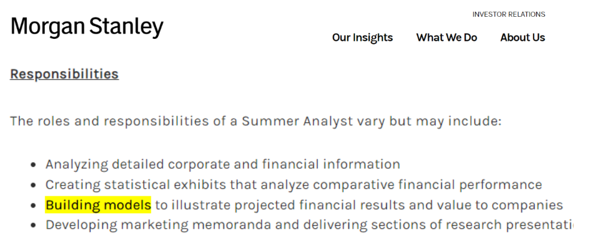The width and height of the screenshot is (591, 246).
Task: Click the underlined Responsibilities heading
Action: click(65, 74)
